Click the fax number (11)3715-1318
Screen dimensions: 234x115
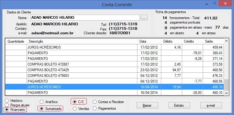123,29
